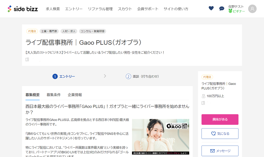This screenshot has width=264, height=157.
Task: Click the side bizz logo
Action: pyautogui.click(x=23, y=9)
